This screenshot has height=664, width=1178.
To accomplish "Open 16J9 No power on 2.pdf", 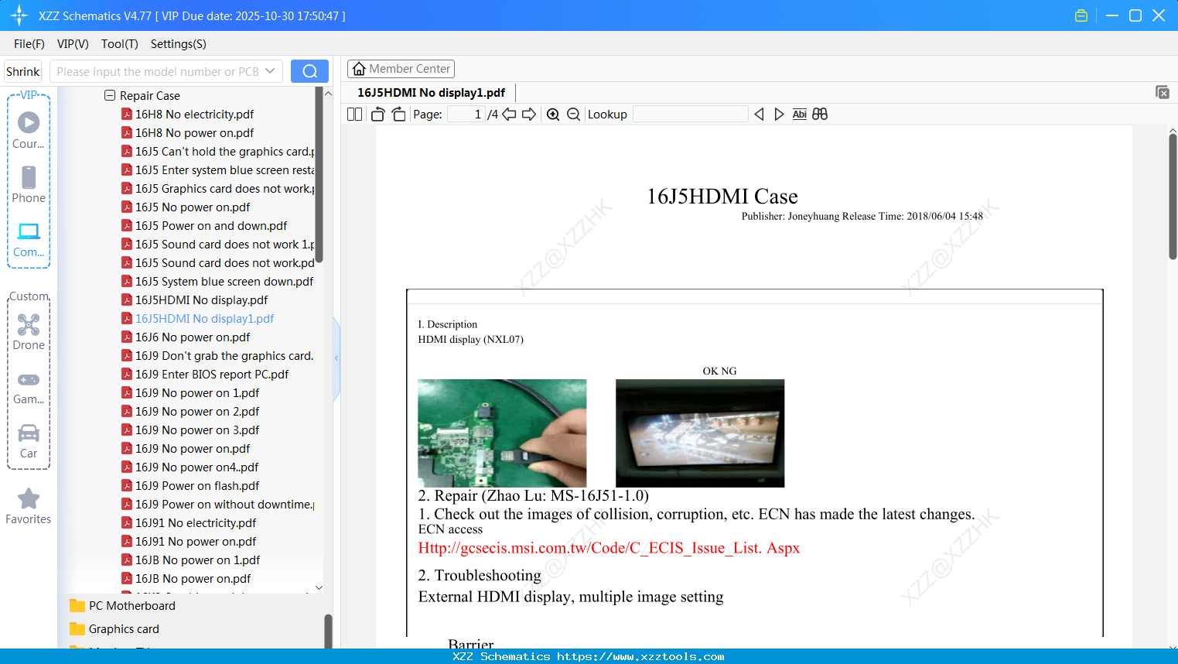I will click(x=197, y=412).
